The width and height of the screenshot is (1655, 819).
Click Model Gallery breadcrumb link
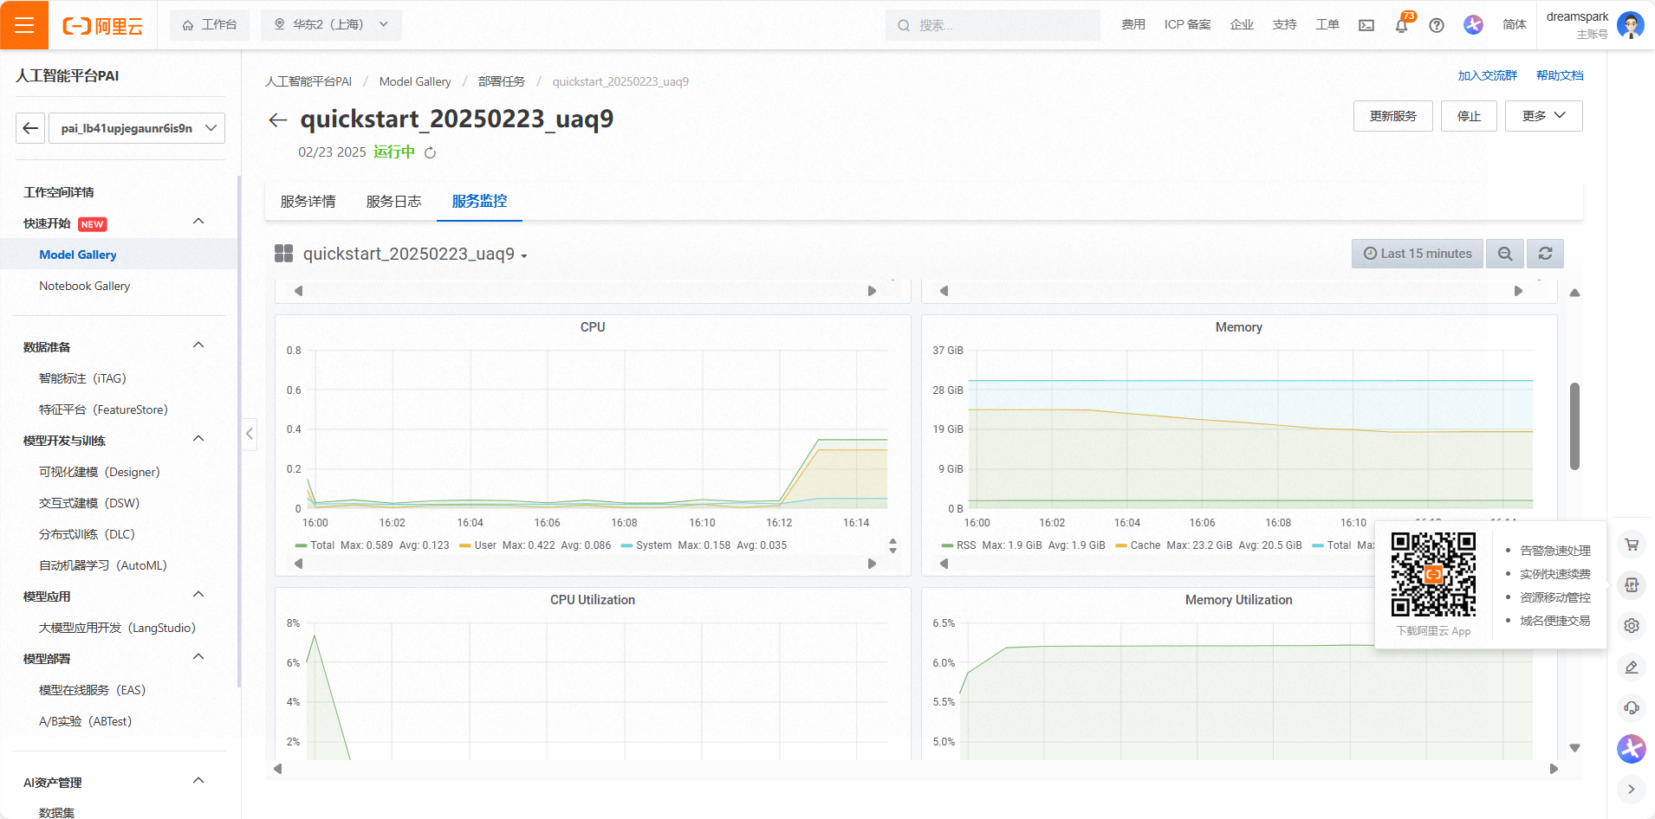(x=415, y=81)
